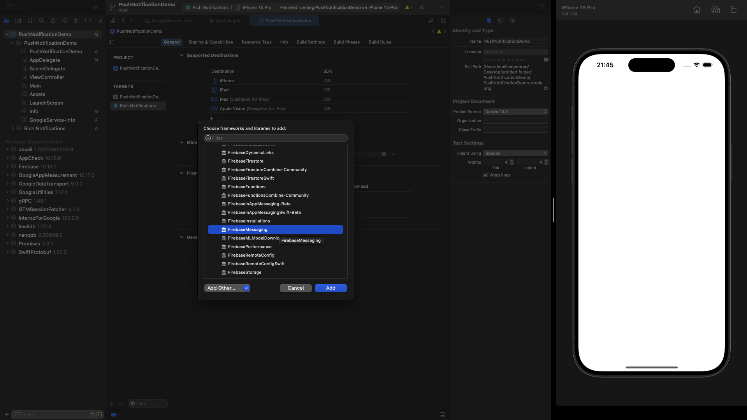The width and height of the screenshot is (747, 420).
Task: Open the Build Settings tab
Action: point(311,42)
